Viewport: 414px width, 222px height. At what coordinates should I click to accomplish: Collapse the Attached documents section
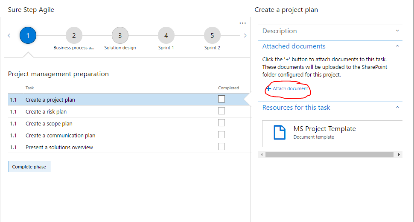[397, 46]
